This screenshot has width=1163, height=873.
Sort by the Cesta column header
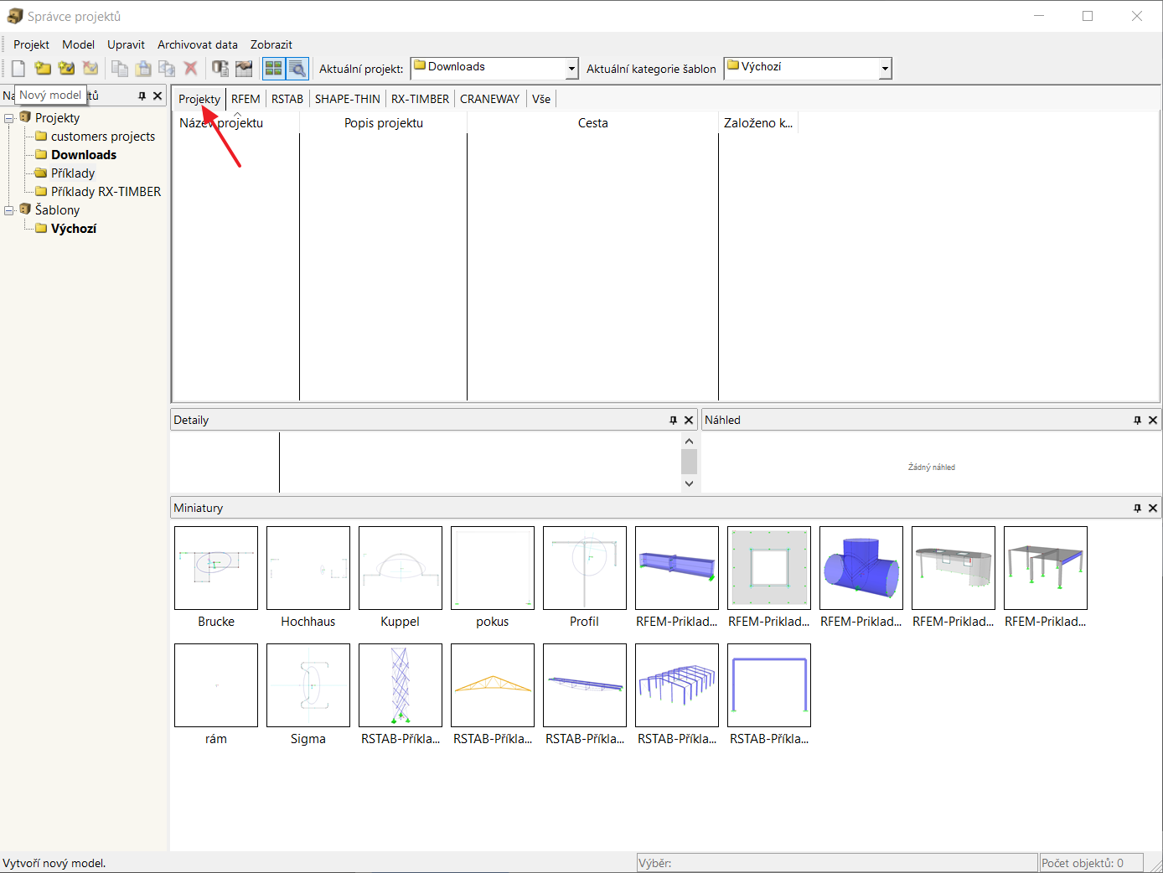click(593, 123)
